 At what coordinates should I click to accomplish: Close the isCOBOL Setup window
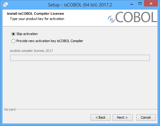(151, 3)
